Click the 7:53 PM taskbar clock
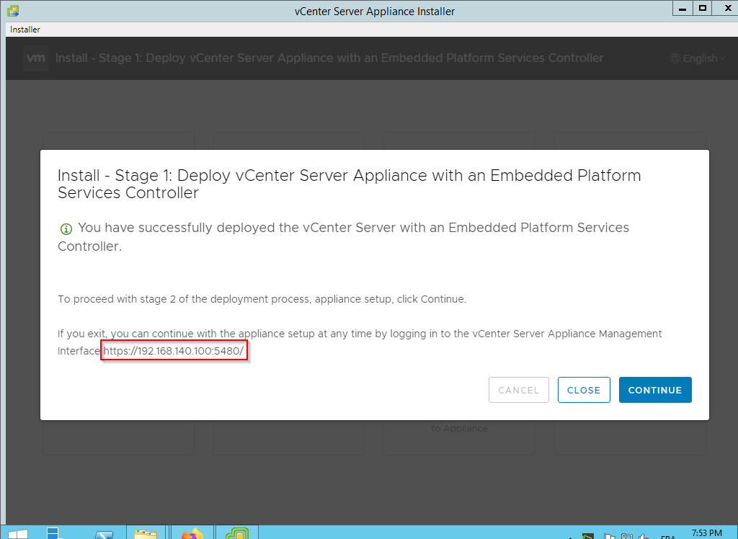The width and height of the screenshot is (738, 539). click(706, 533)
